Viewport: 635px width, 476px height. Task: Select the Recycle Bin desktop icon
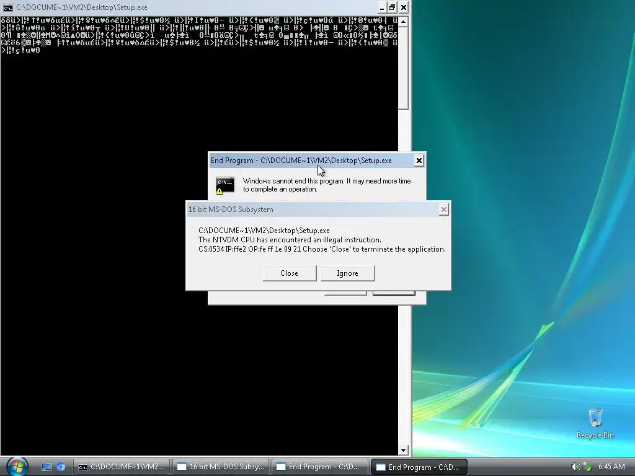coord(595,423)
